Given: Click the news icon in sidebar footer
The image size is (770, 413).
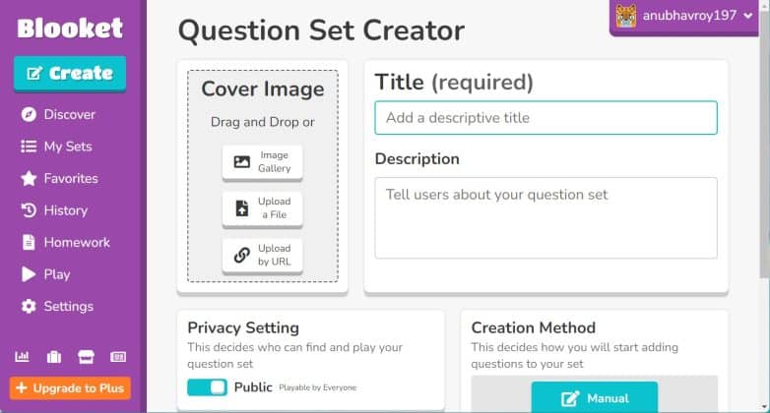Looking at the screenshot, I should tap(117, 357).
